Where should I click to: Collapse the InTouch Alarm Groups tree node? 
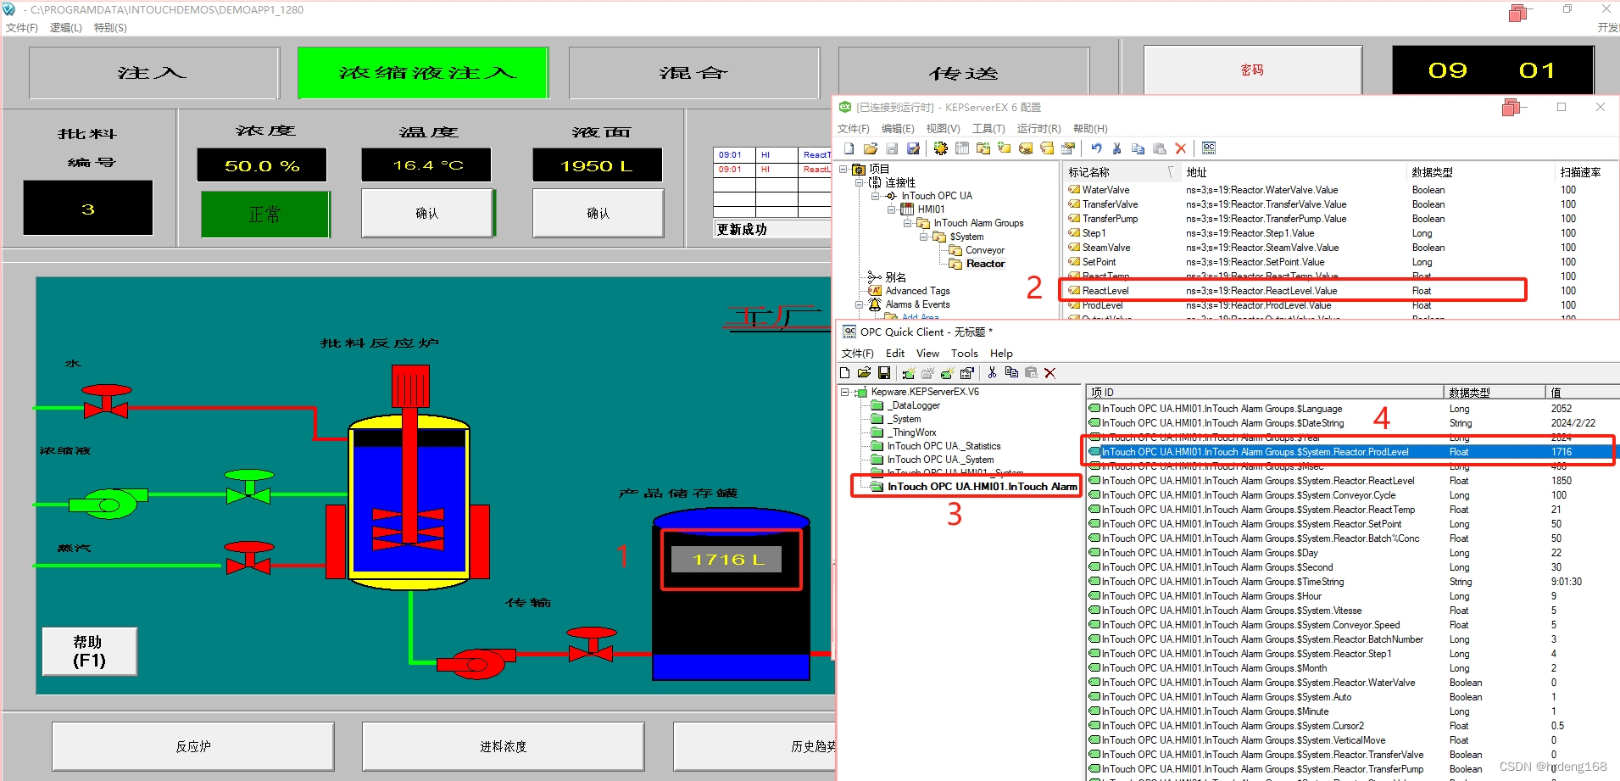point(908,223)
